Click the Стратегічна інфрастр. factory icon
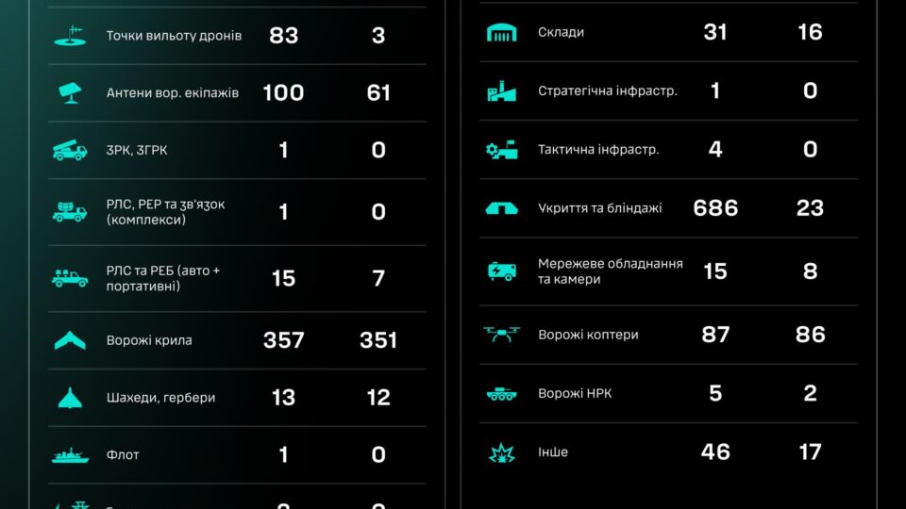This screenshot has height=509, width=906. point(501,91)
